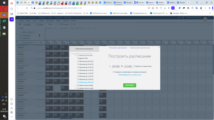Open the extensions cube icon
Image resolution: width=214 pixels, height=120 pixels.
210,8
